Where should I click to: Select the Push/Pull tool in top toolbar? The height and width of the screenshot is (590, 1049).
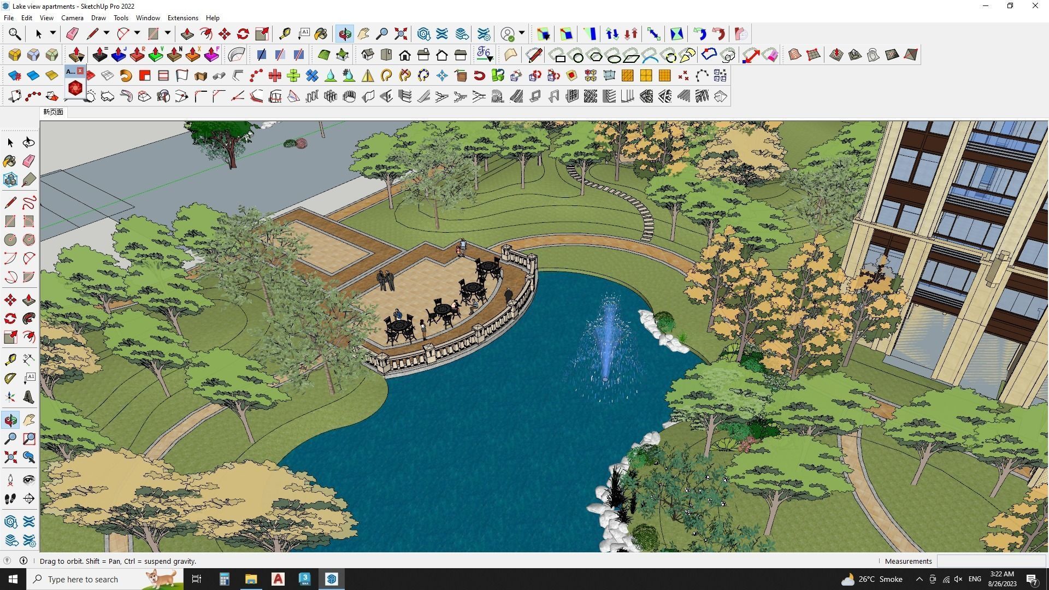(187, 34)
